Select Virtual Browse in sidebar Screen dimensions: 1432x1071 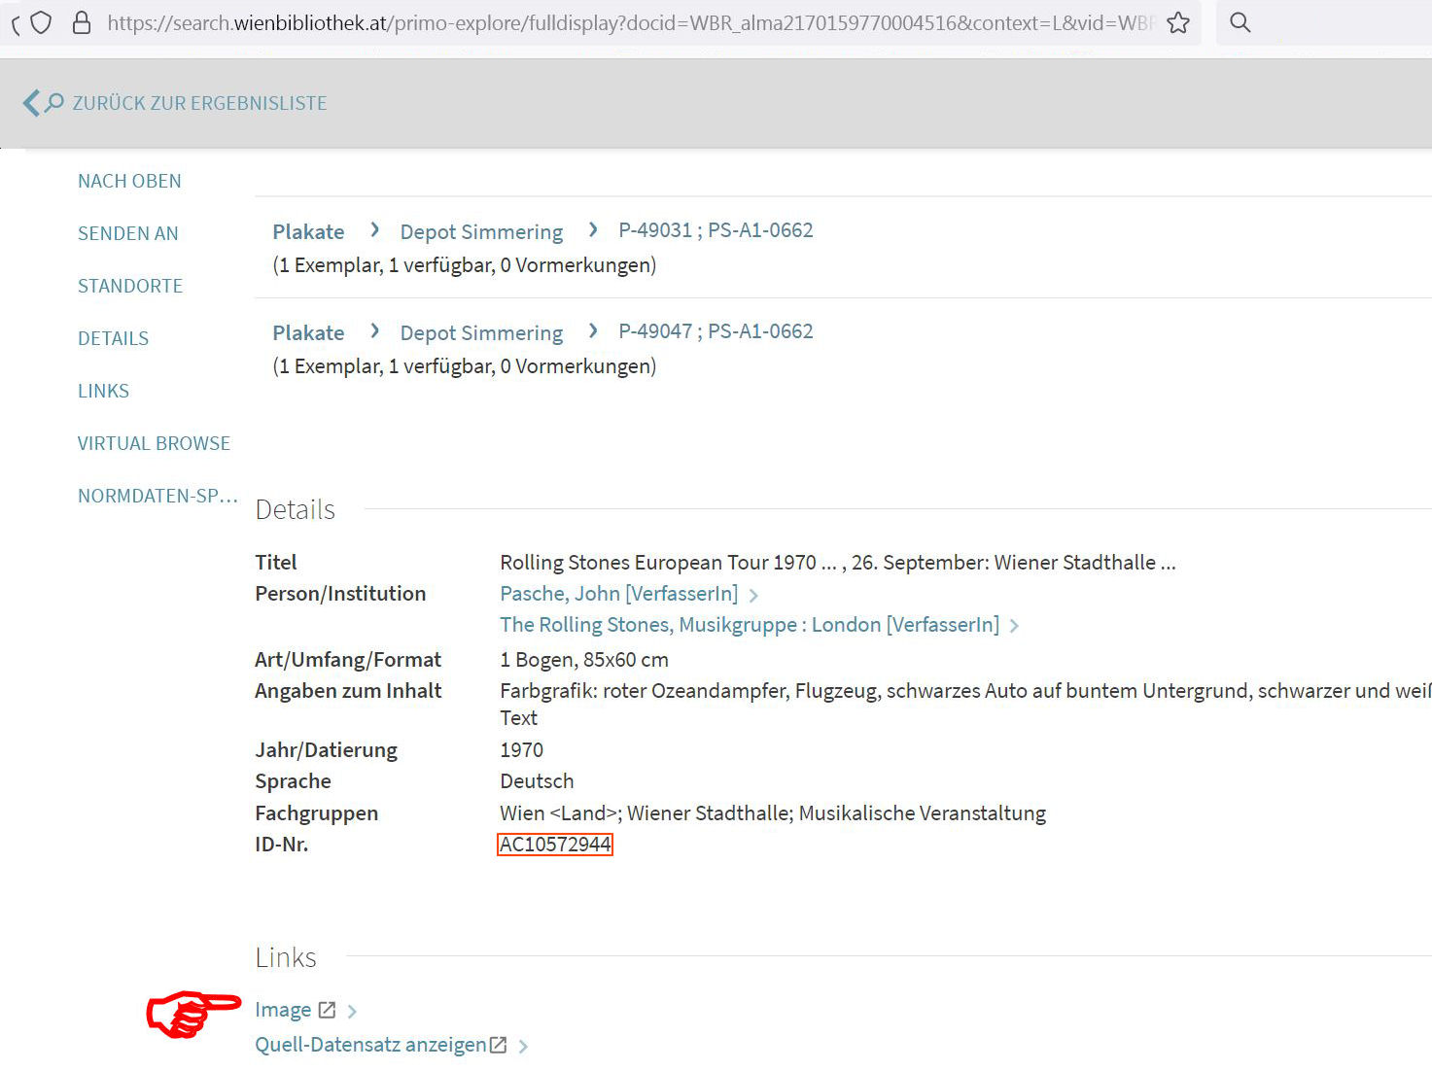[x=154, y=443]
